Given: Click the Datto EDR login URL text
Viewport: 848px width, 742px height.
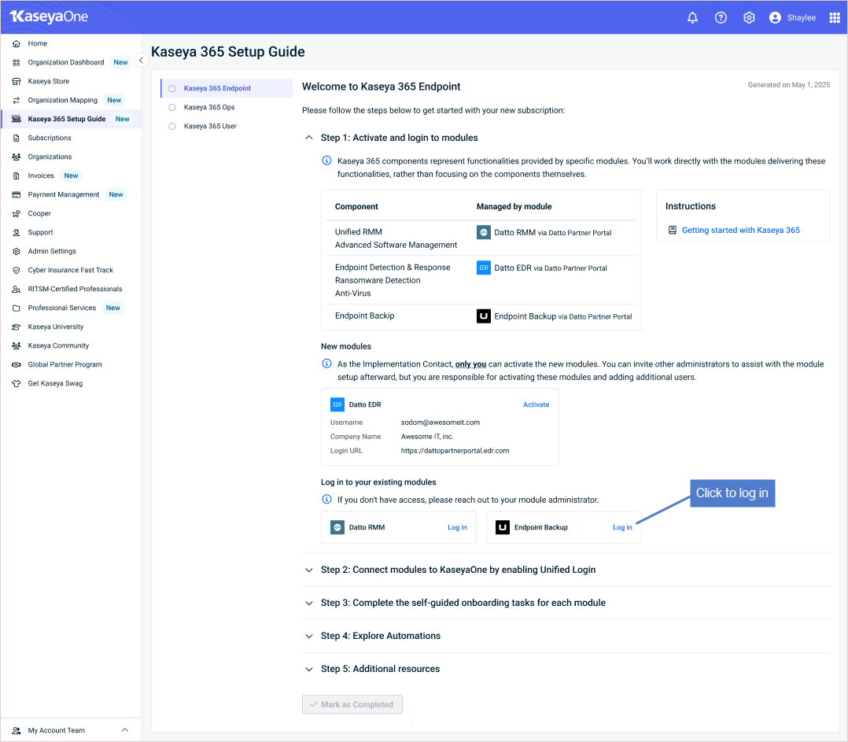Looking at the screenshot, I should pos(455,451).
